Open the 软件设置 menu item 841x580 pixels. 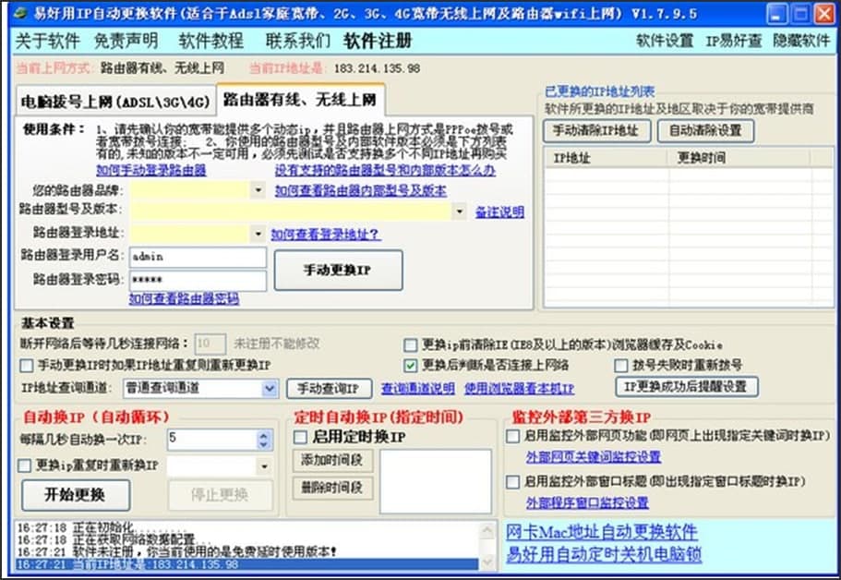(x=665, y=41)
